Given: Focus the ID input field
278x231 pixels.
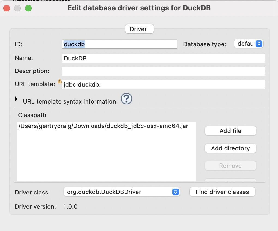Looking at the screenshot, I should (119, 44).
